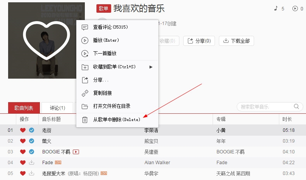
Task: Click the comment bubble icon beside 查看评论
Action: [x=85, y=27]
